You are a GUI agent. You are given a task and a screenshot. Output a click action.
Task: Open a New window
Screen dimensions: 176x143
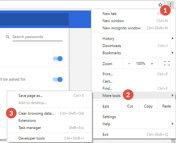[133, 21]
